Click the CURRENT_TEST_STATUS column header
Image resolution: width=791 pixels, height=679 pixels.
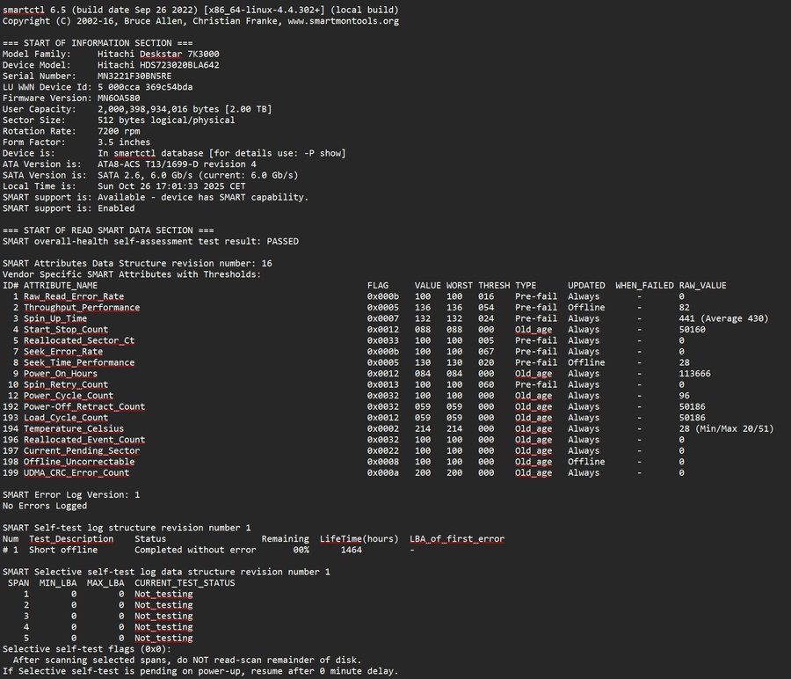185,582
